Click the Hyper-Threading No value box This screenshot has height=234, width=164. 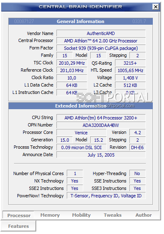coord(137,173)
